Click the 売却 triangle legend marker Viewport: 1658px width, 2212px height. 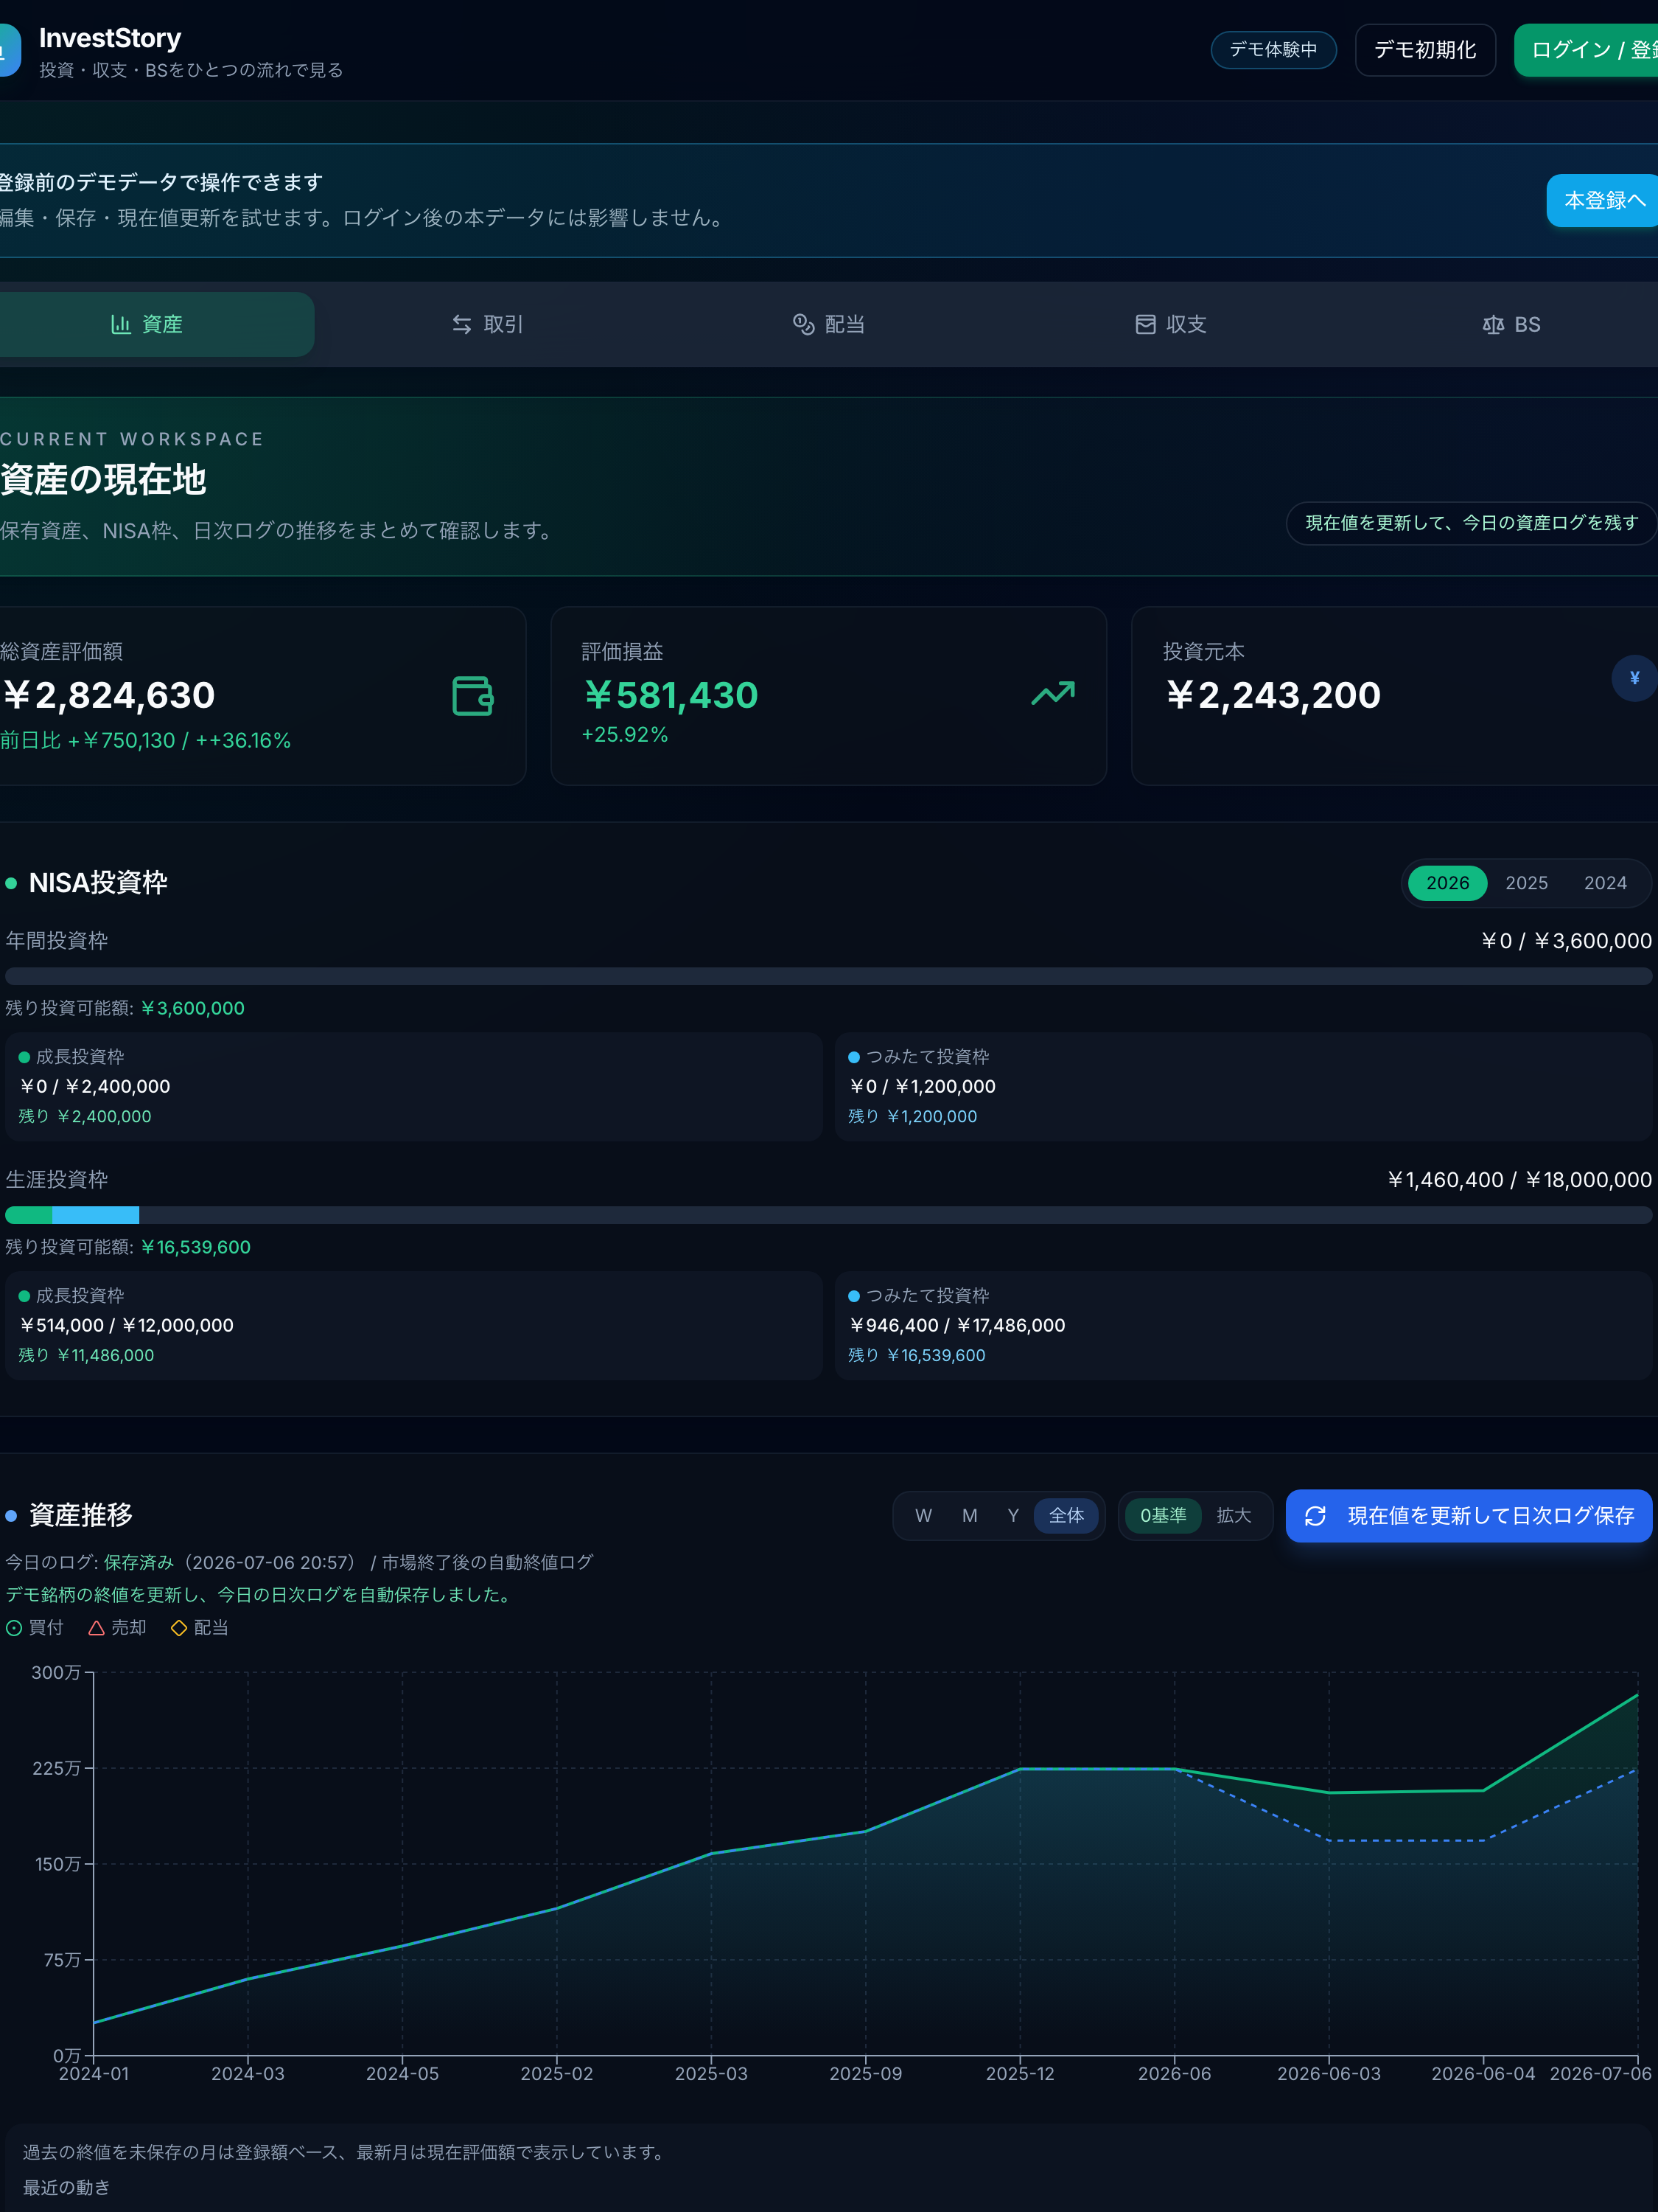click(x=97, y=1628)
